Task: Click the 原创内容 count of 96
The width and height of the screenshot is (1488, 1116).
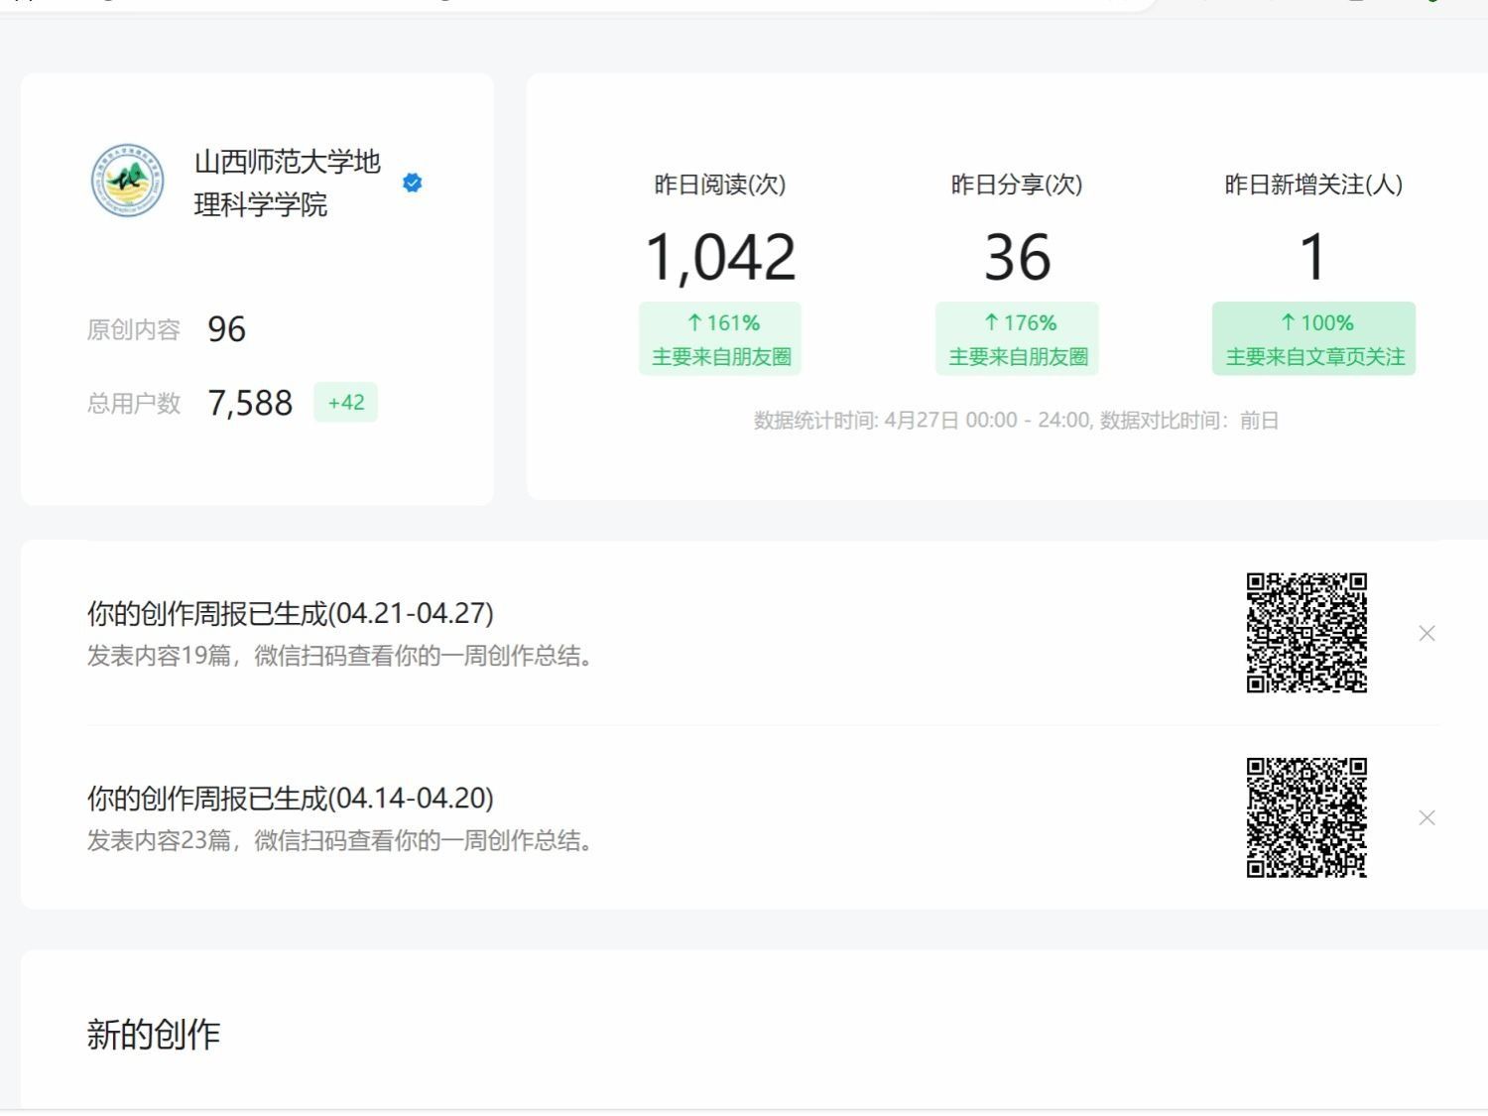Action: click(226, 329)
